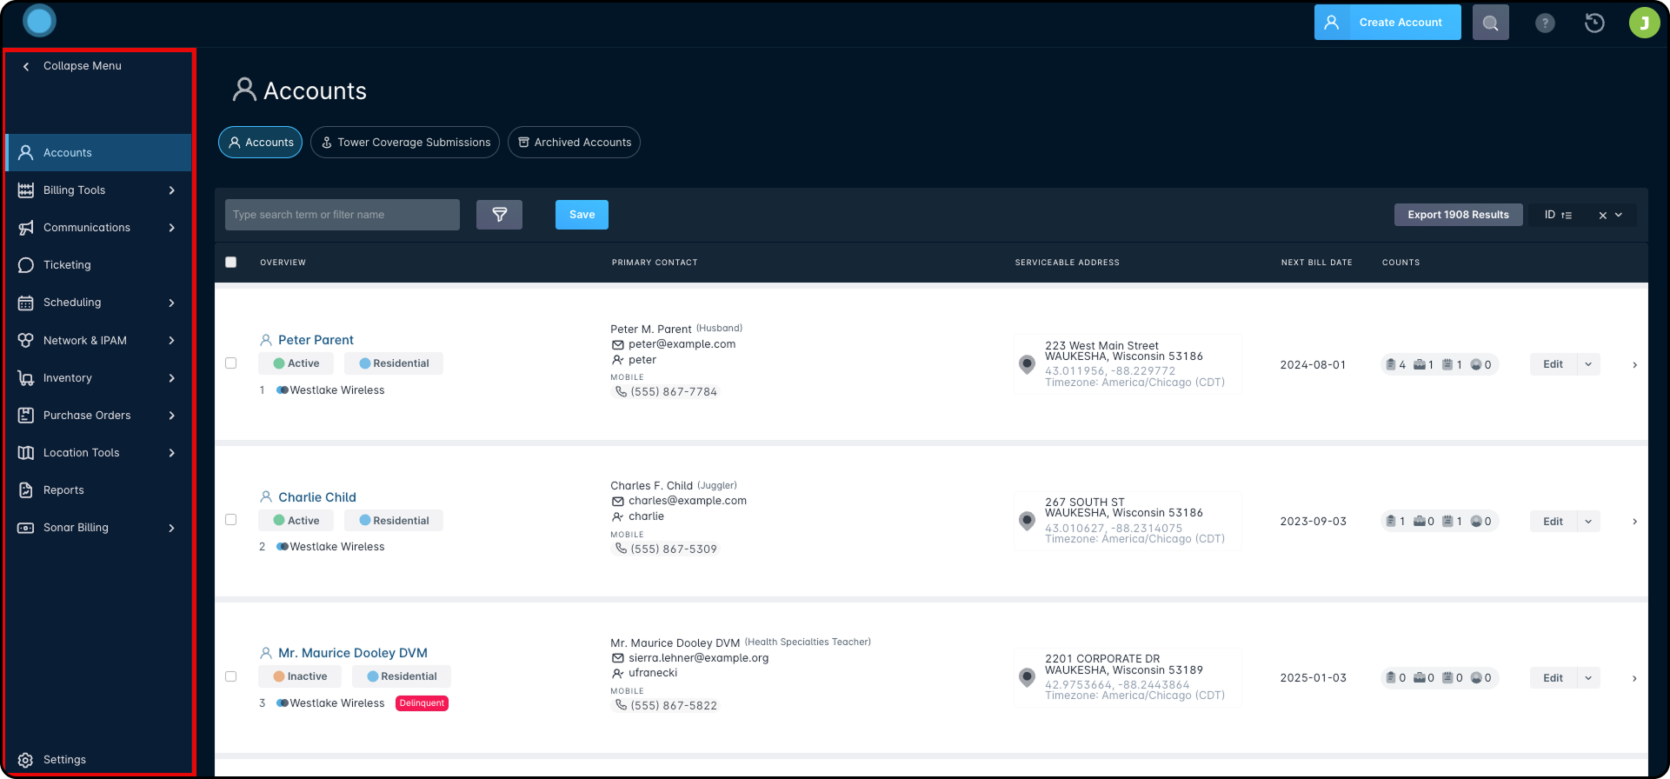1670x779 pixels.
Task: Expand the Scheduling submenu chevron
Action: [x=171, y=303]
